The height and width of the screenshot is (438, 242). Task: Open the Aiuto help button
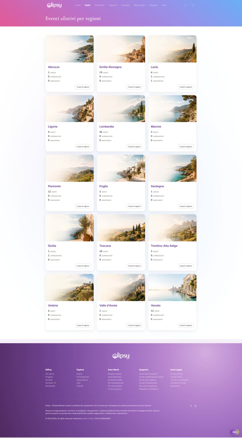click(x=235, y=432)
